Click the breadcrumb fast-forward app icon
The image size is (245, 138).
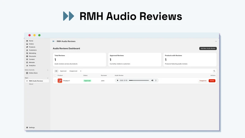[x=53, y=41]
